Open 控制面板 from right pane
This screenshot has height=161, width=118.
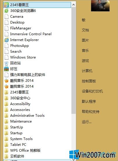point(89,81)
